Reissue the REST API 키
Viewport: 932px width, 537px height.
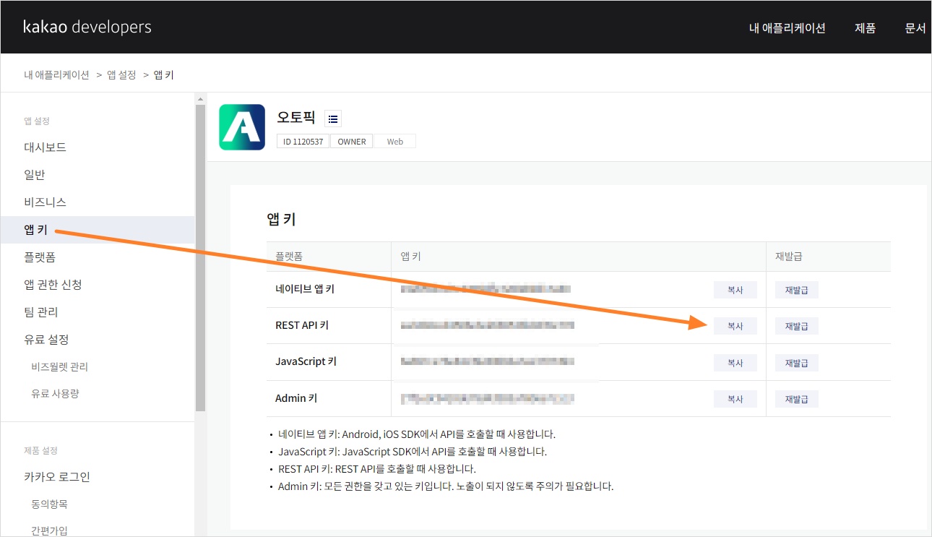tap(797, 326)
